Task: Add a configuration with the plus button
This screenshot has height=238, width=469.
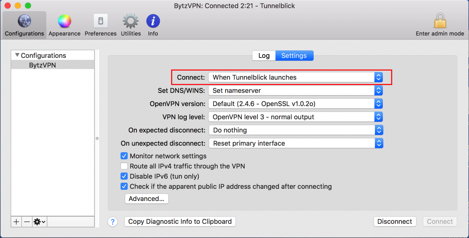Action: point(16,222)
